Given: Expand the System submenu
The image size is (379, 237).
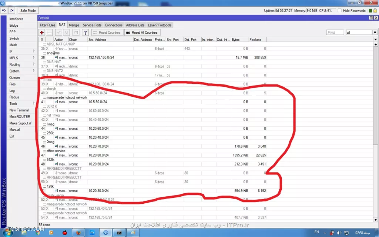Looking at the screenshot, I should tap(34, 71).
